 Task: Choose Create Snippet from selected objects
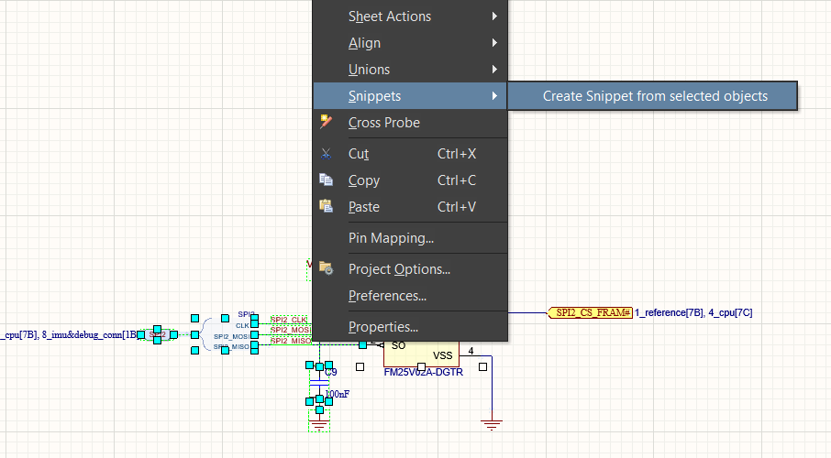(654, 96)
